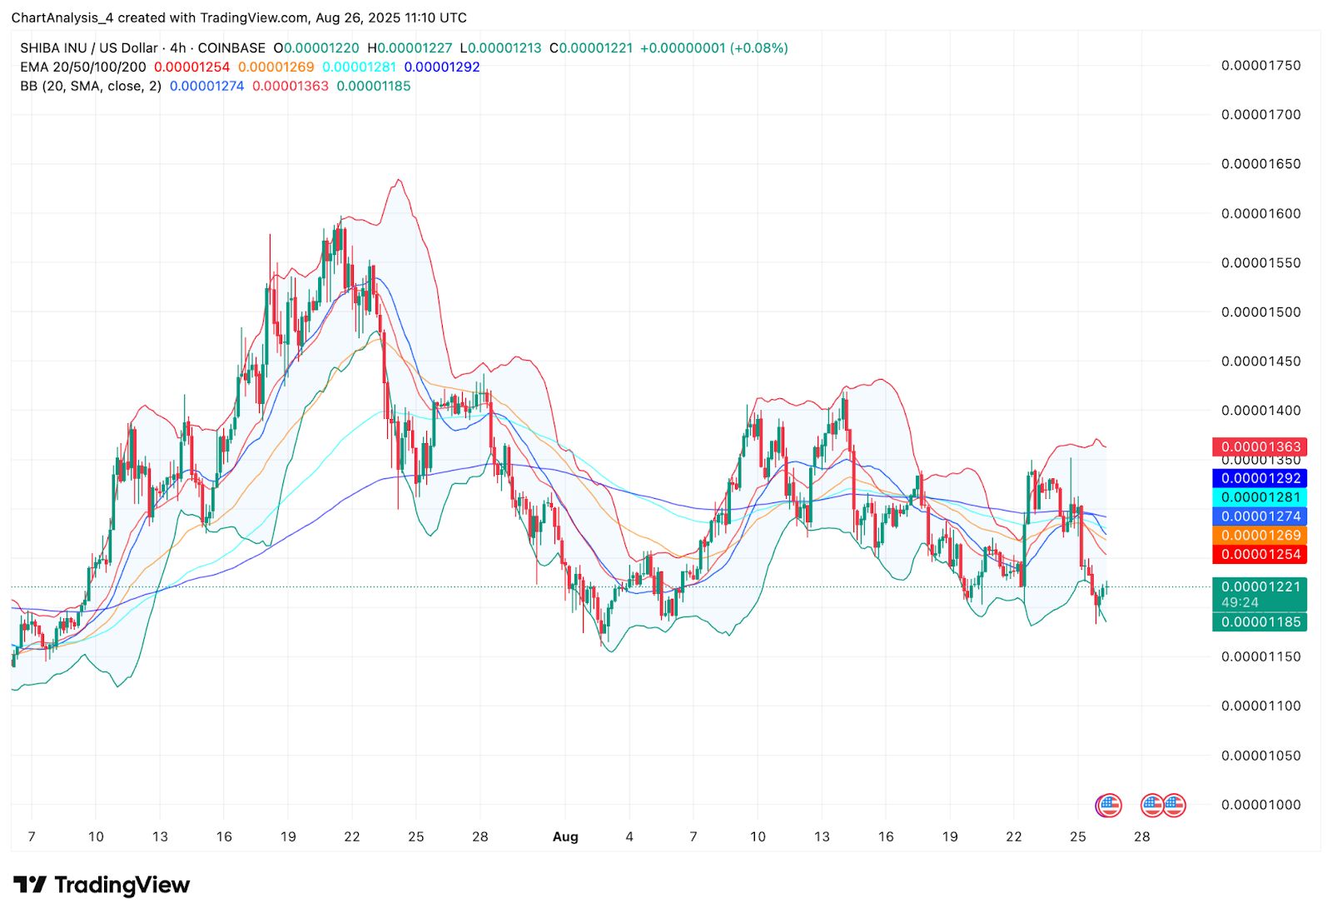Click the cyan 0.00001281 price label

pyautogui.click(x=1260, y=497)
